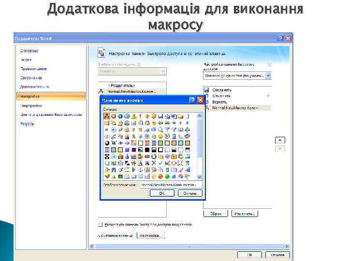Pick the green ball symbol
The height and width of the screenshot is (261, 348).
[167, 176]
